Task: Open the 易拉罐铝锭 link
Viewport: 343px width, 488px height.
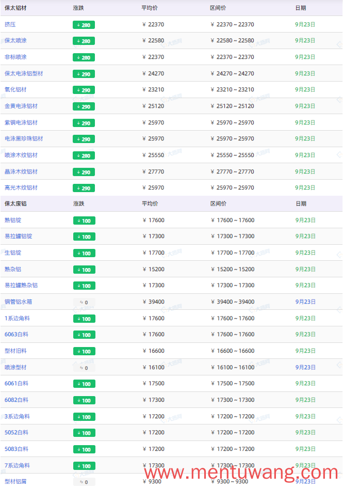Action: (x=19, y=236)
